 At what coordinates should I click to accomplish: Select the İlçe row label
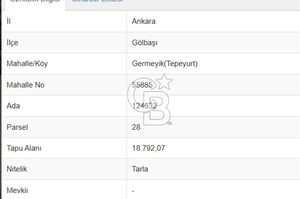(x=12, y=43)
